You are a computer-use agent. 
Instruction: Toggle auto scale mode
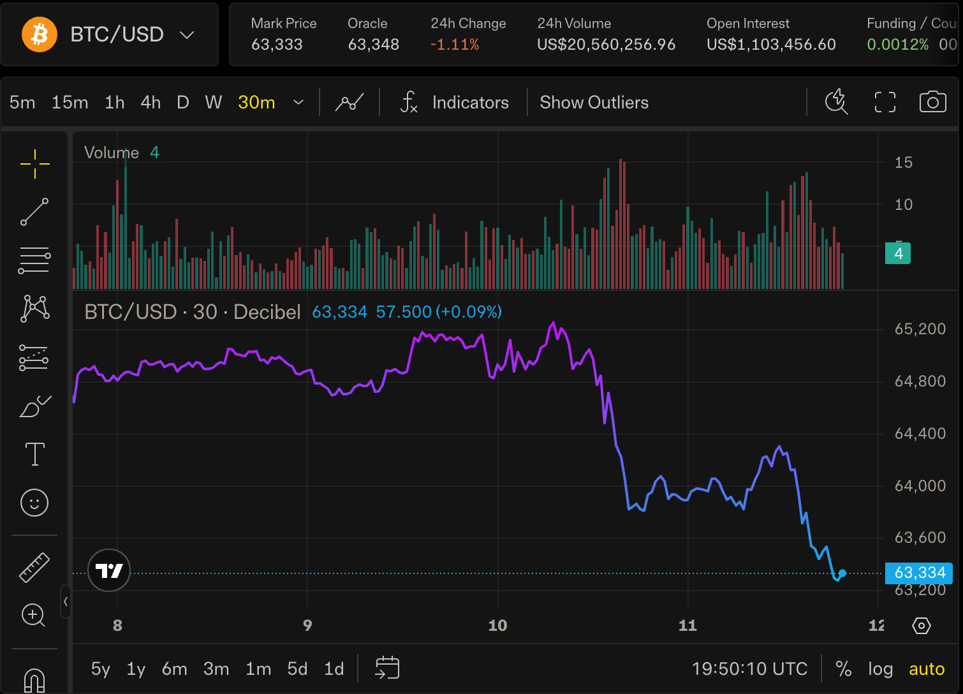click(926, 668)
